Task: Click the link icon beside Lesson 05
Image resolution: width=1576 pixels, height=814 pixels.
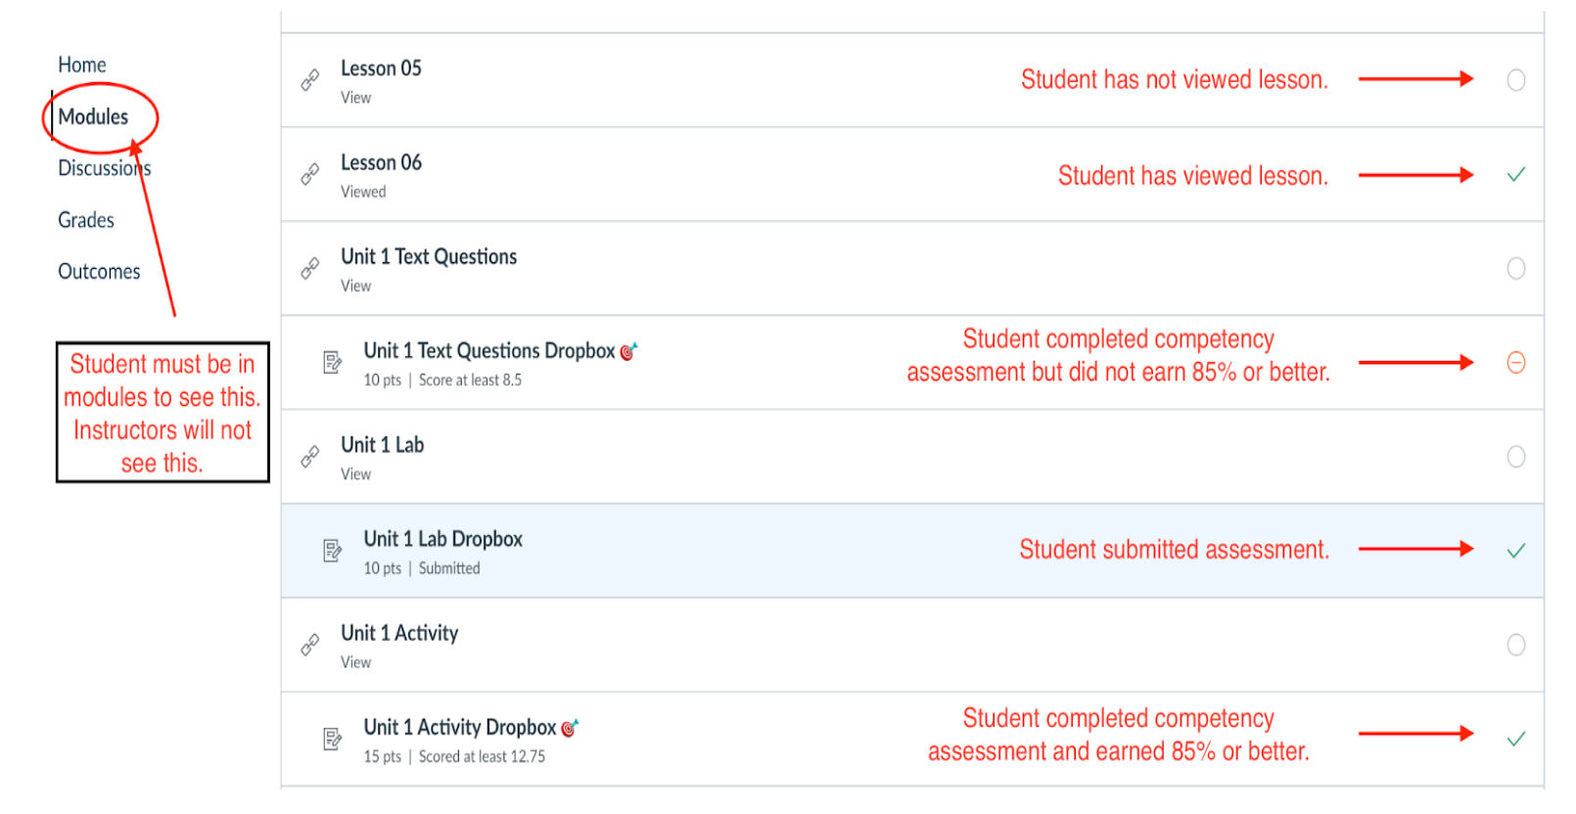Action: coord(310,80)
